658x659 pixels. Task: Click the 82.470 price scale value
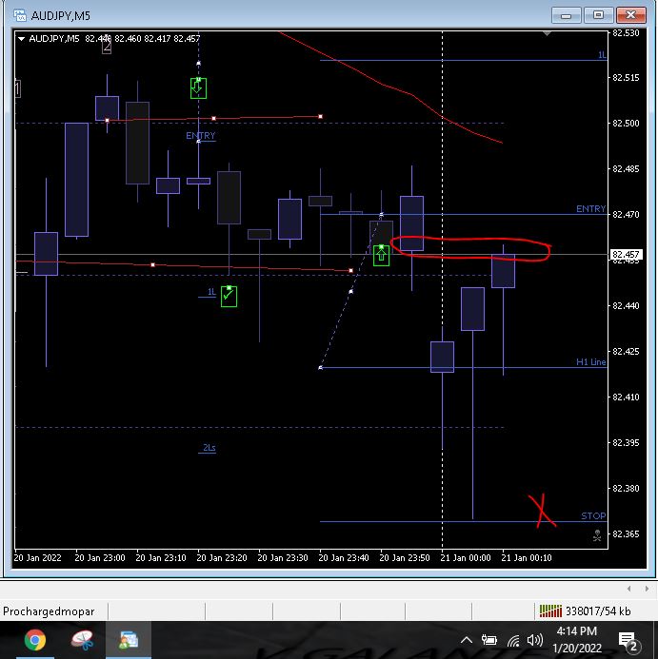[x=626, y=214]
